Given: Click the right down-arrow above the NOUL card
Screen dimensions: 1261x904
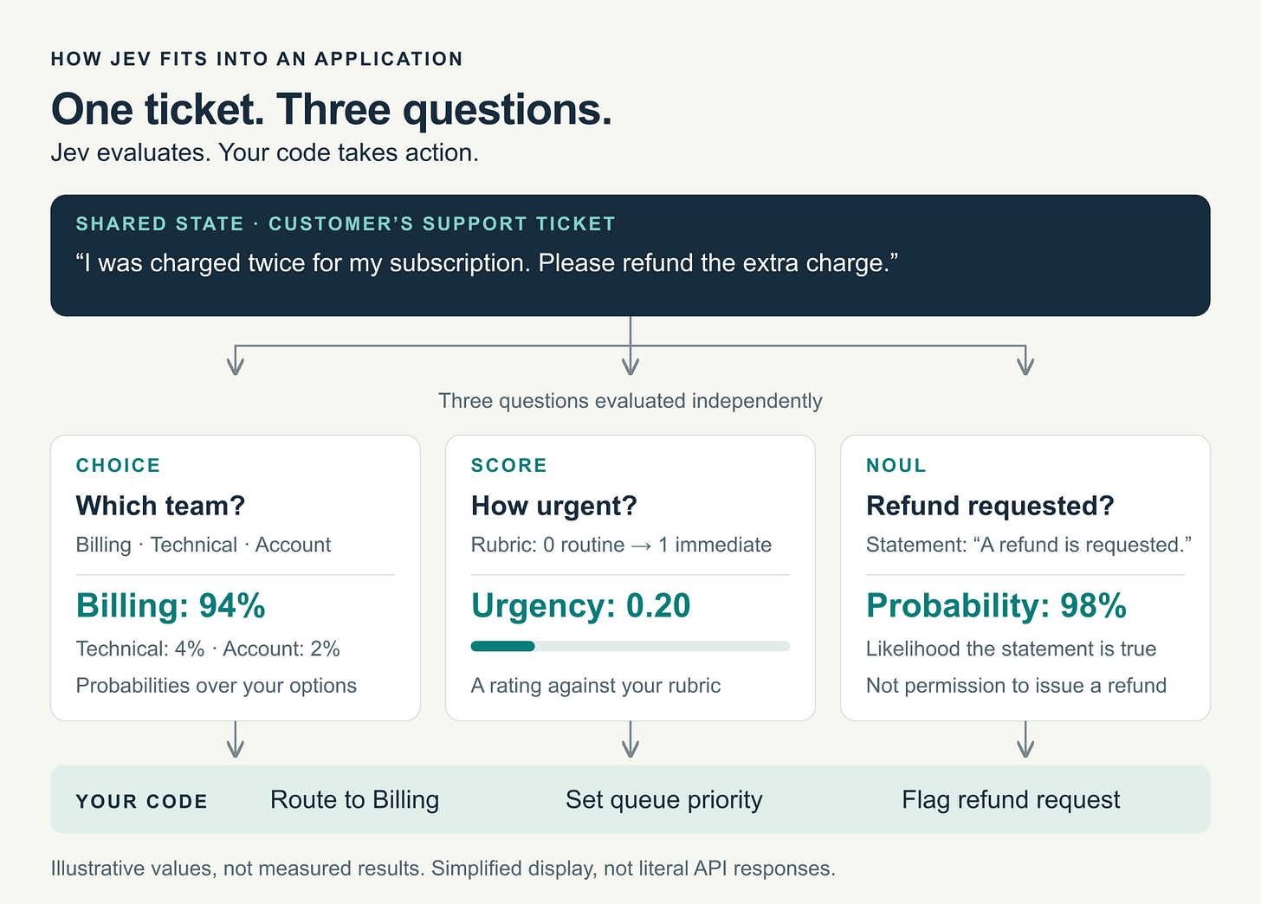Looking at the screenshot, I should pyautogui.click(x=1025, y=361).
